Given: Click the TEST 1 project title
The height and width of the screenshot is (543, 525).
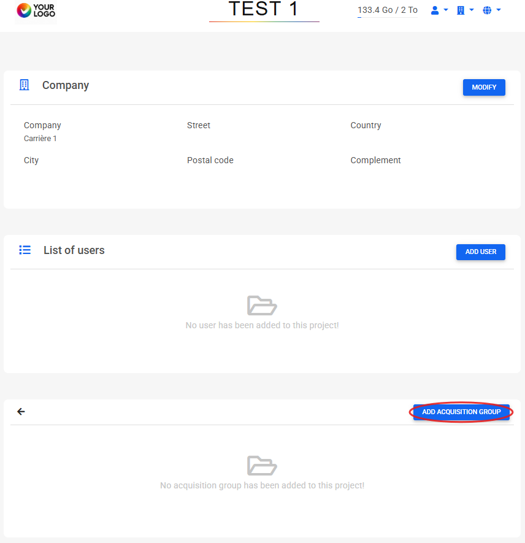Looking at the screenshot, I should [x=264, y=9].
